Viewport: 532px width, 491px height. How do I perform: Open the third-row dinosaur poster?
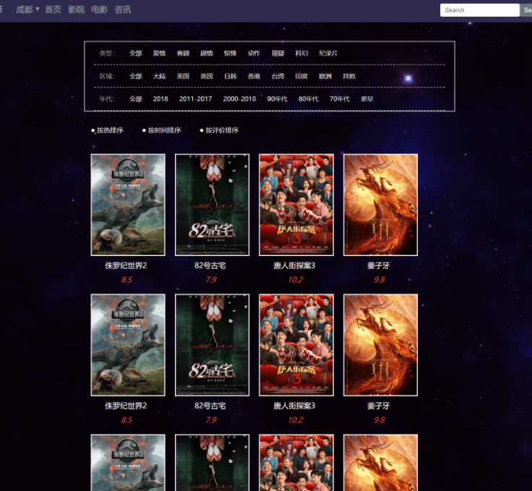coord(128,463)
